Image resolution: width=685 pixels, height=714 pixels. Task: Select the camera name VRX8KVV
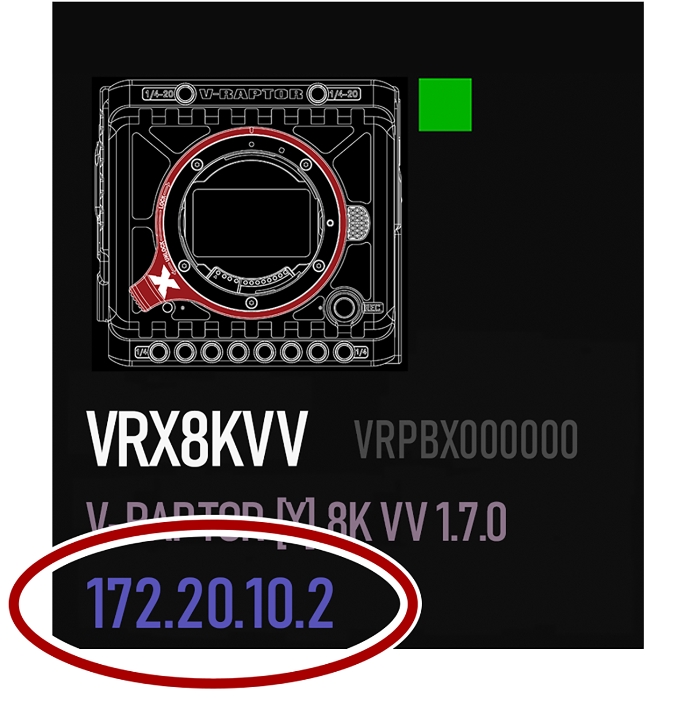pyautogui.click(x=197, y=439)
